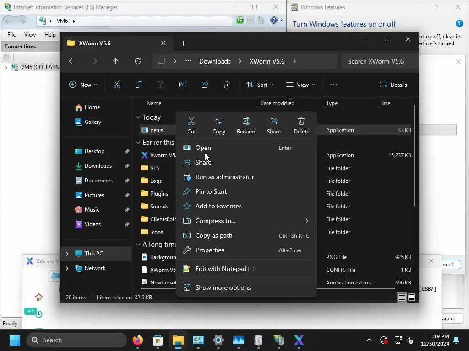
Task: Select Run as administrator
Action: click(246, 177)
